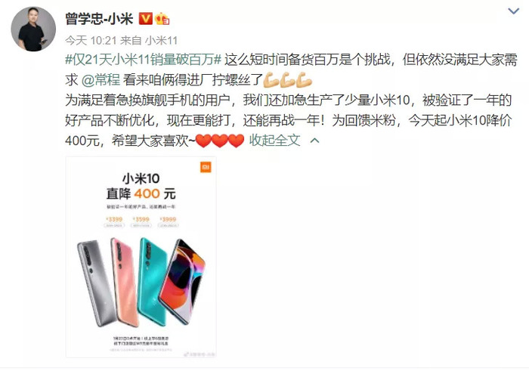Open the @常程 mention
Viewport: 529px width, 371px height.
pos(101,80)
